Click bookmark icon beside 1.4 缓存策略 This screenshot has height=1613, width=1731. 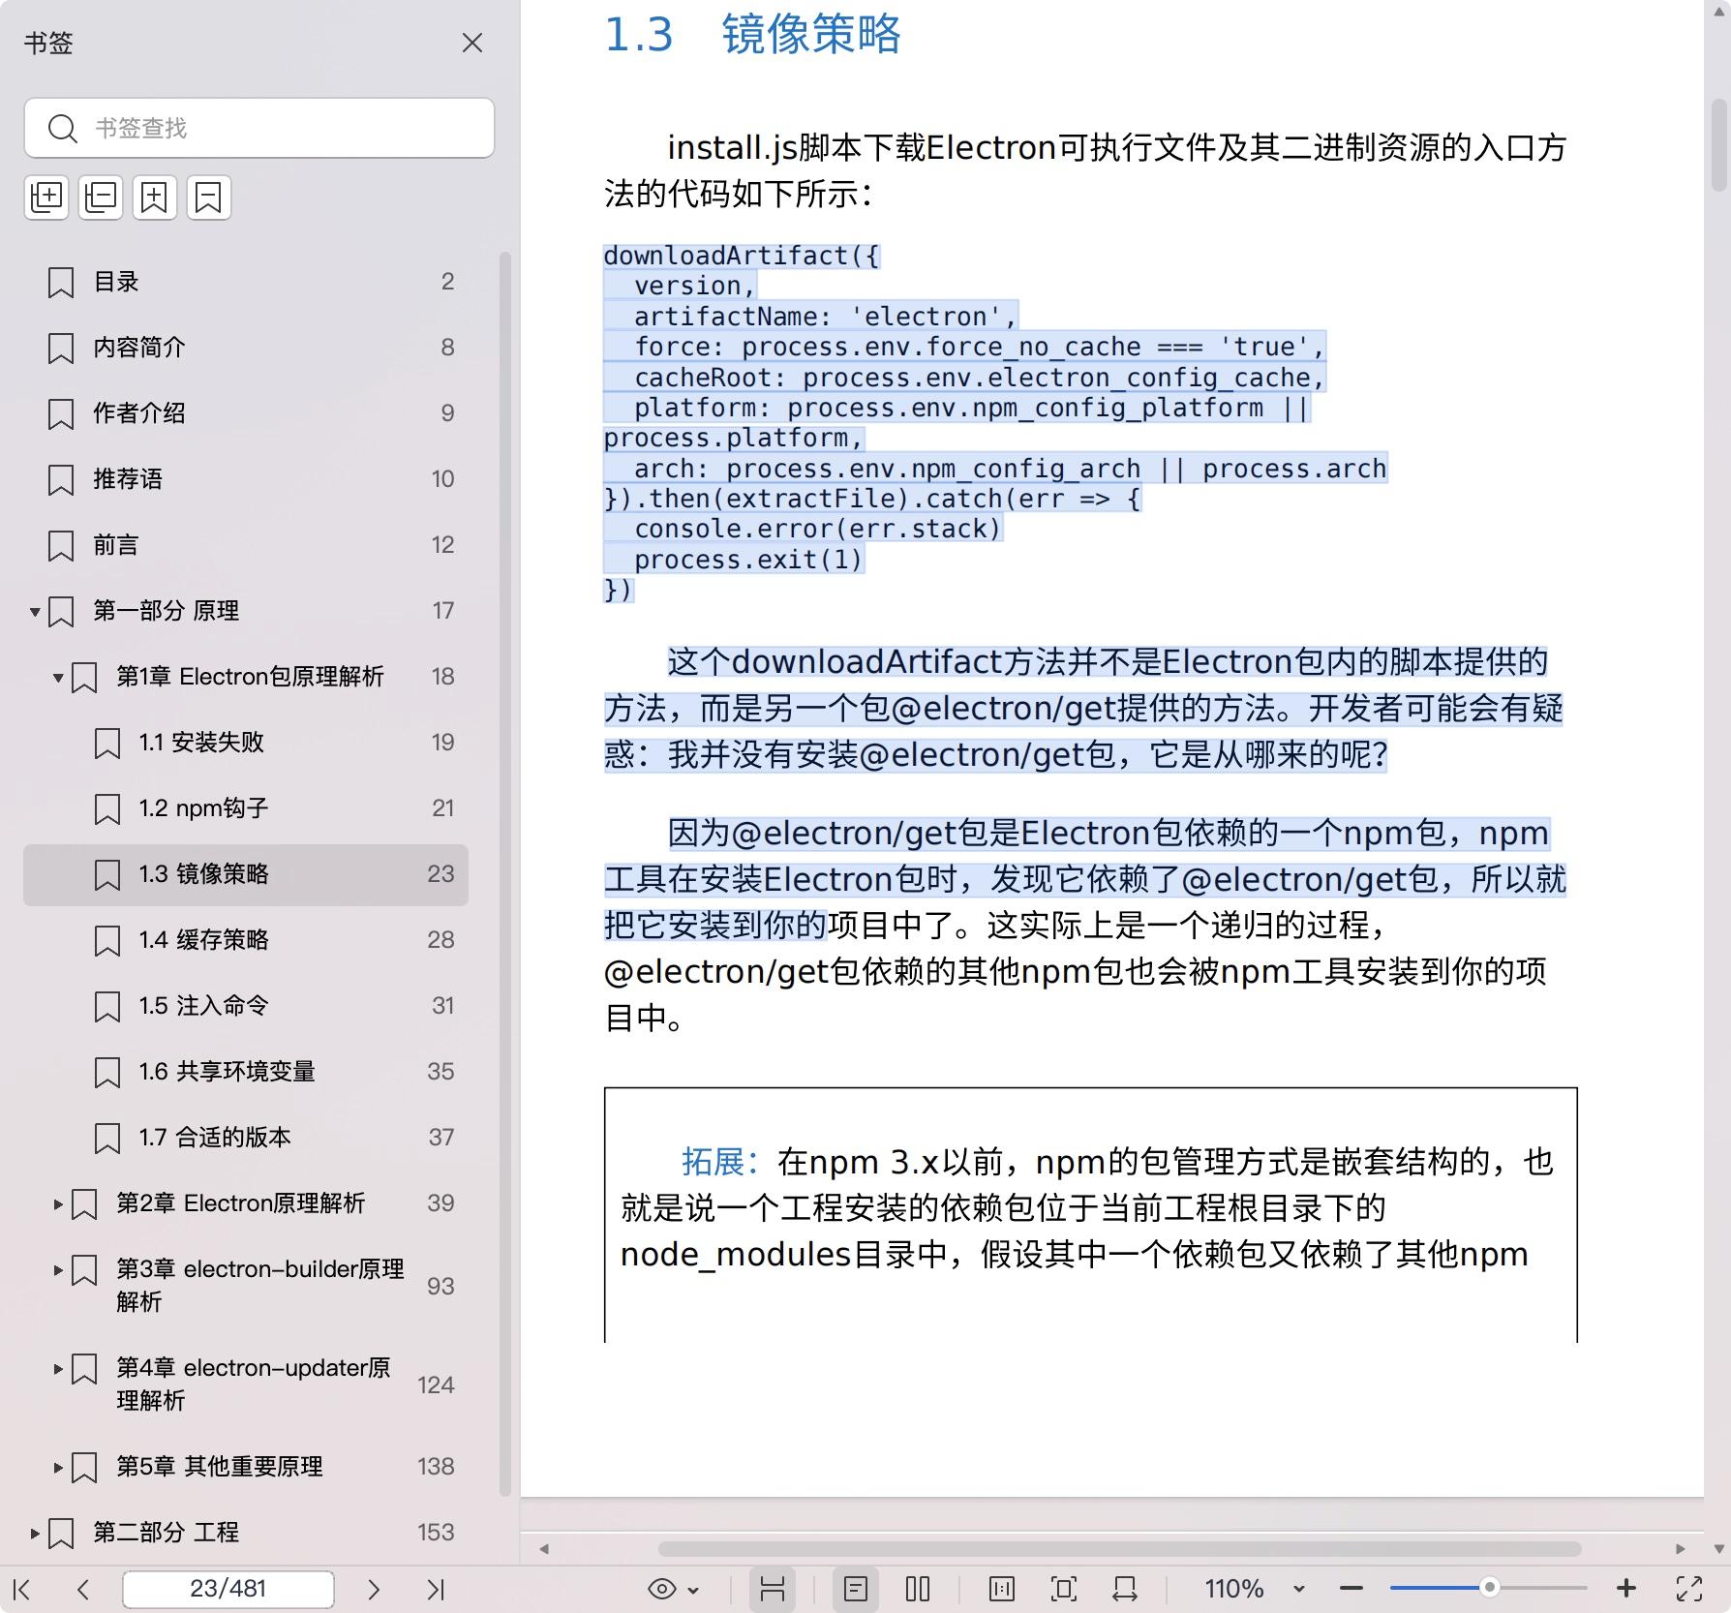point(107,941)
